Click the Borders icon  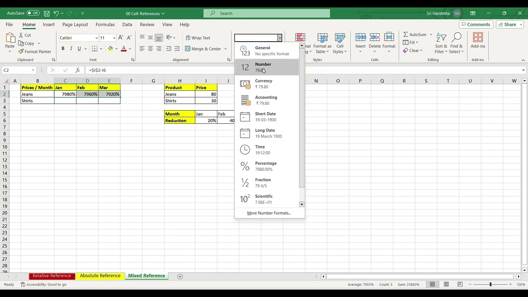94,49
